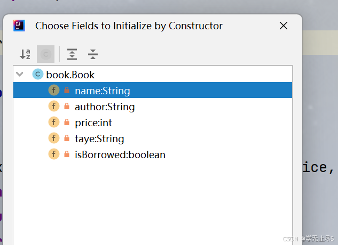Select the price:int field
The height and width of the screenshot is (245, 338).
coord(93,123)
